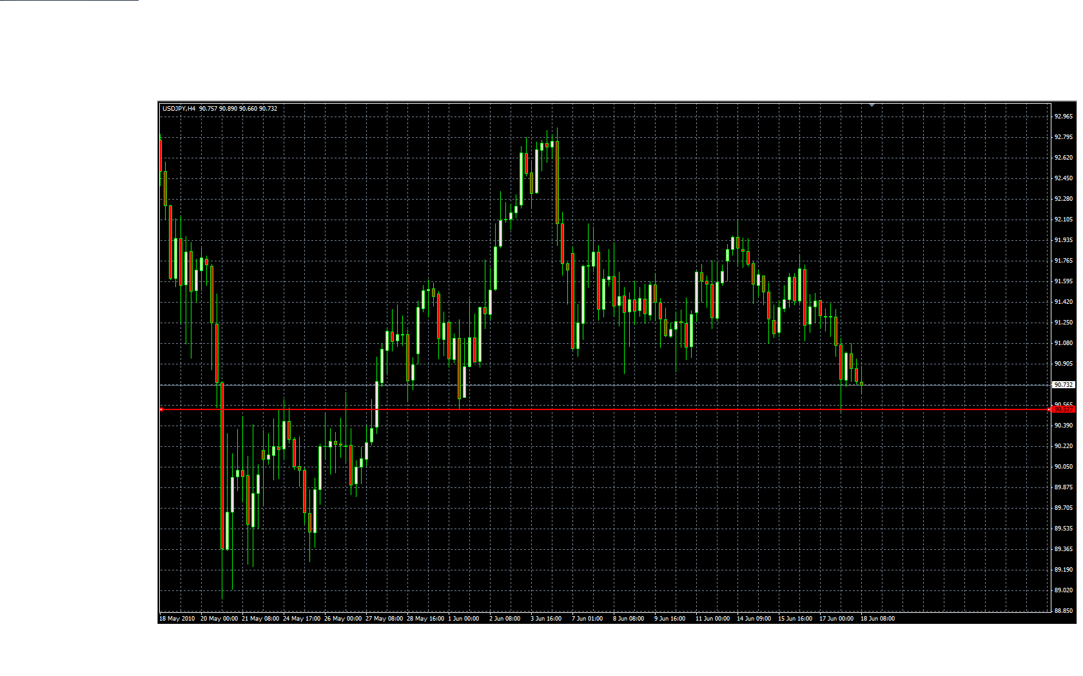Click the 92.450 price scale value

1064,178
